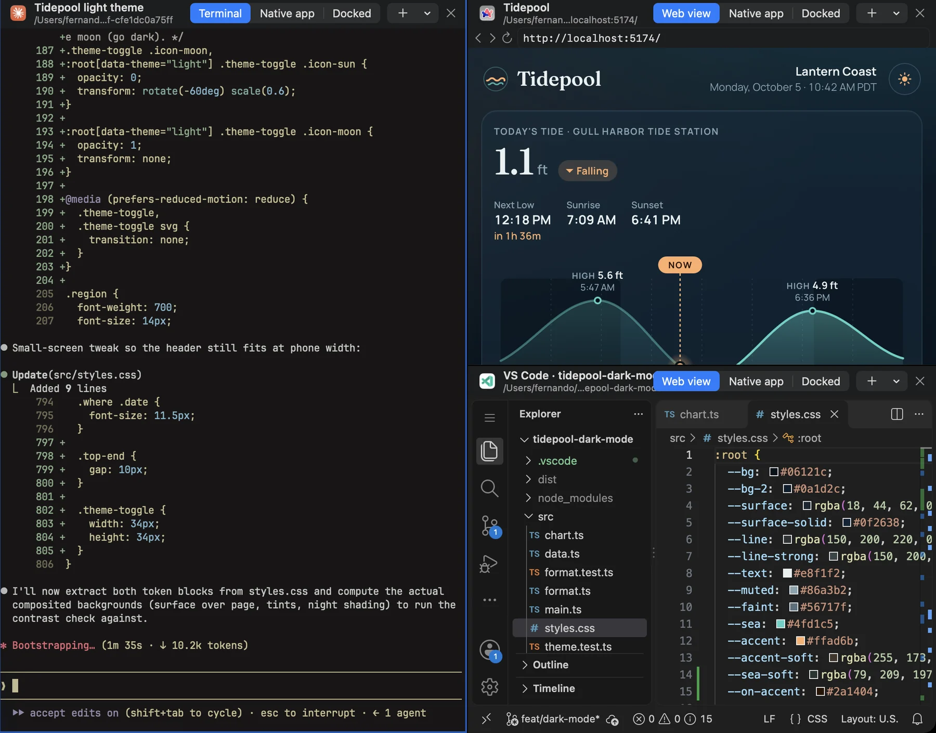Show additional views ellipsis in activity bar
Image resolution: width=936 pixels, height=733 pixels.
tap(489, 600)
